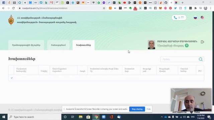Toggle the checkmark in the table row
The width and height of the screenshot is (214, 120).
[x=12, y=78]
